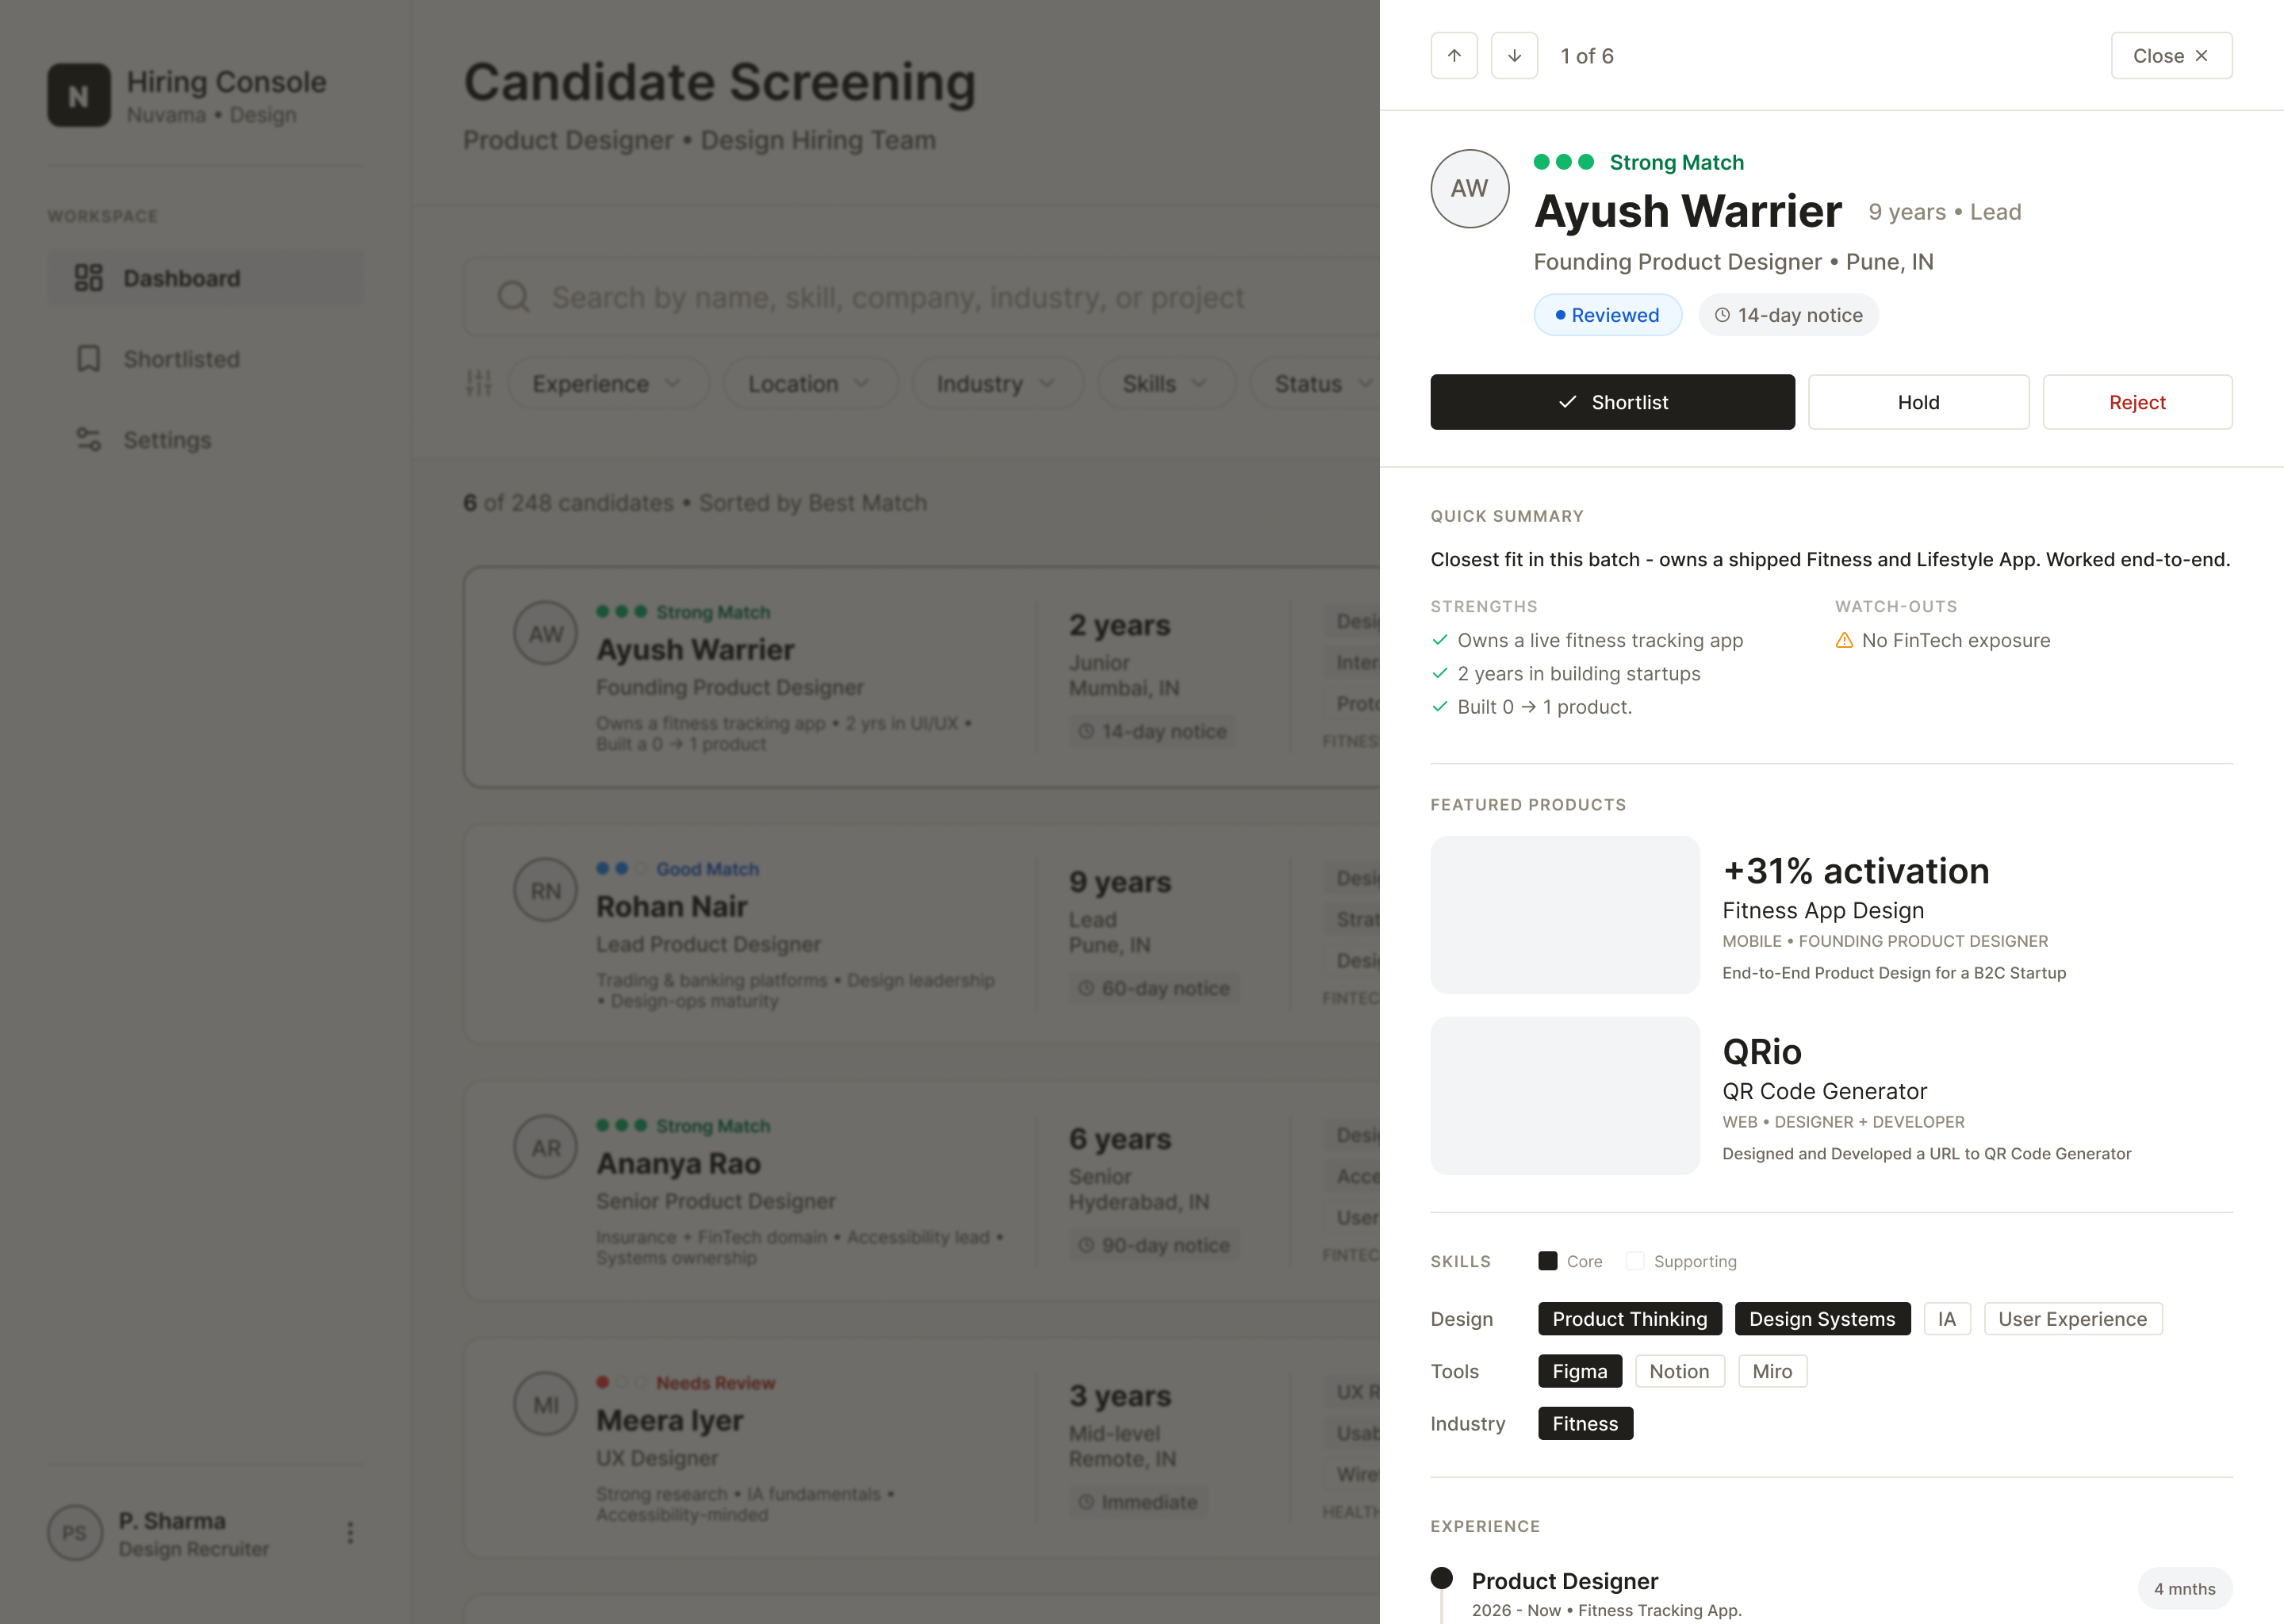
Task: Open Fitness App Design thumbnail
Action: (1565, 915)
